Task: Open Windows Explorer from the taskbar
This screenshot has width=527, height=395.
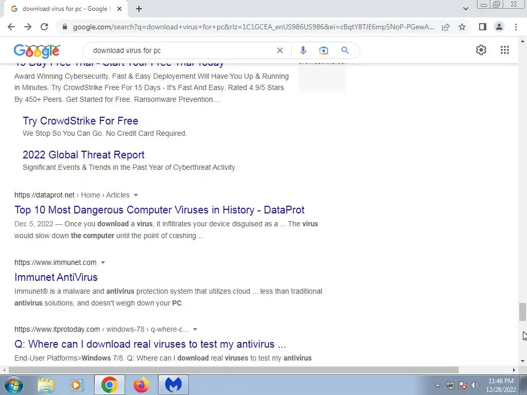Action: click(46, 385)
